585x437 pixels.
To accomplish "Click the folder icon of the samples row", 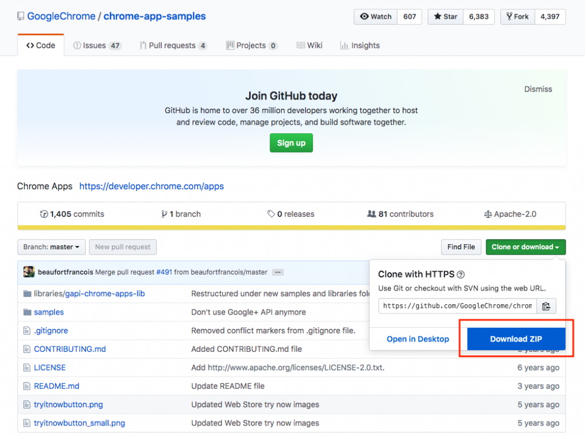I will (x=27, y=312).
